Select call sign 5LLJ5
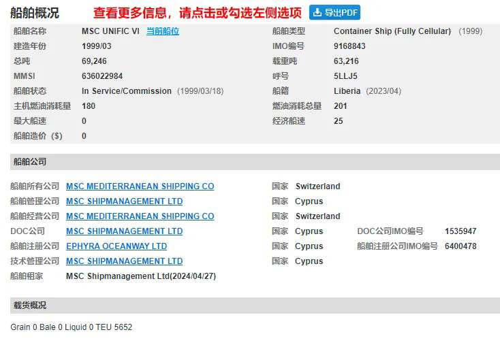Viewport: 500px width, 345px height. 345,76
